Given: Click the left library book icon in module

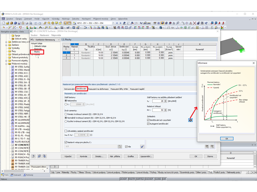Looking at the screenshot, I should 207,146.
